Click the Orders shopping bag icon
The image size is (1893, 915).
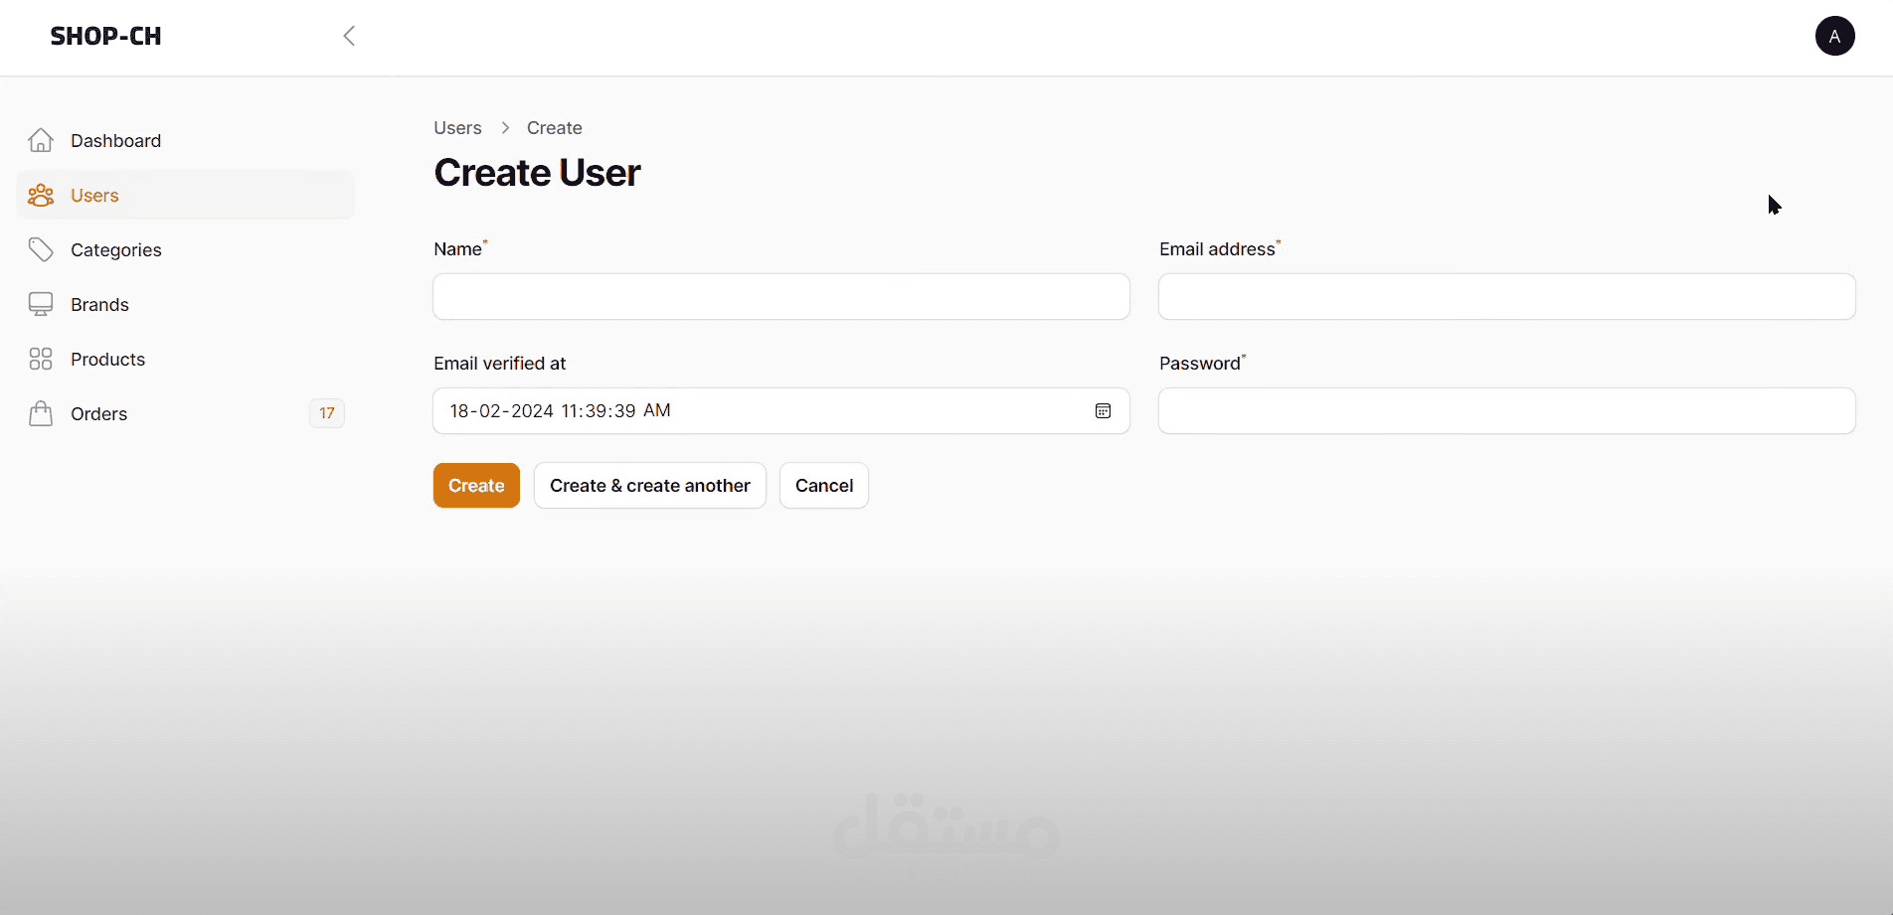pyautogui.click(x=41, y=413)
